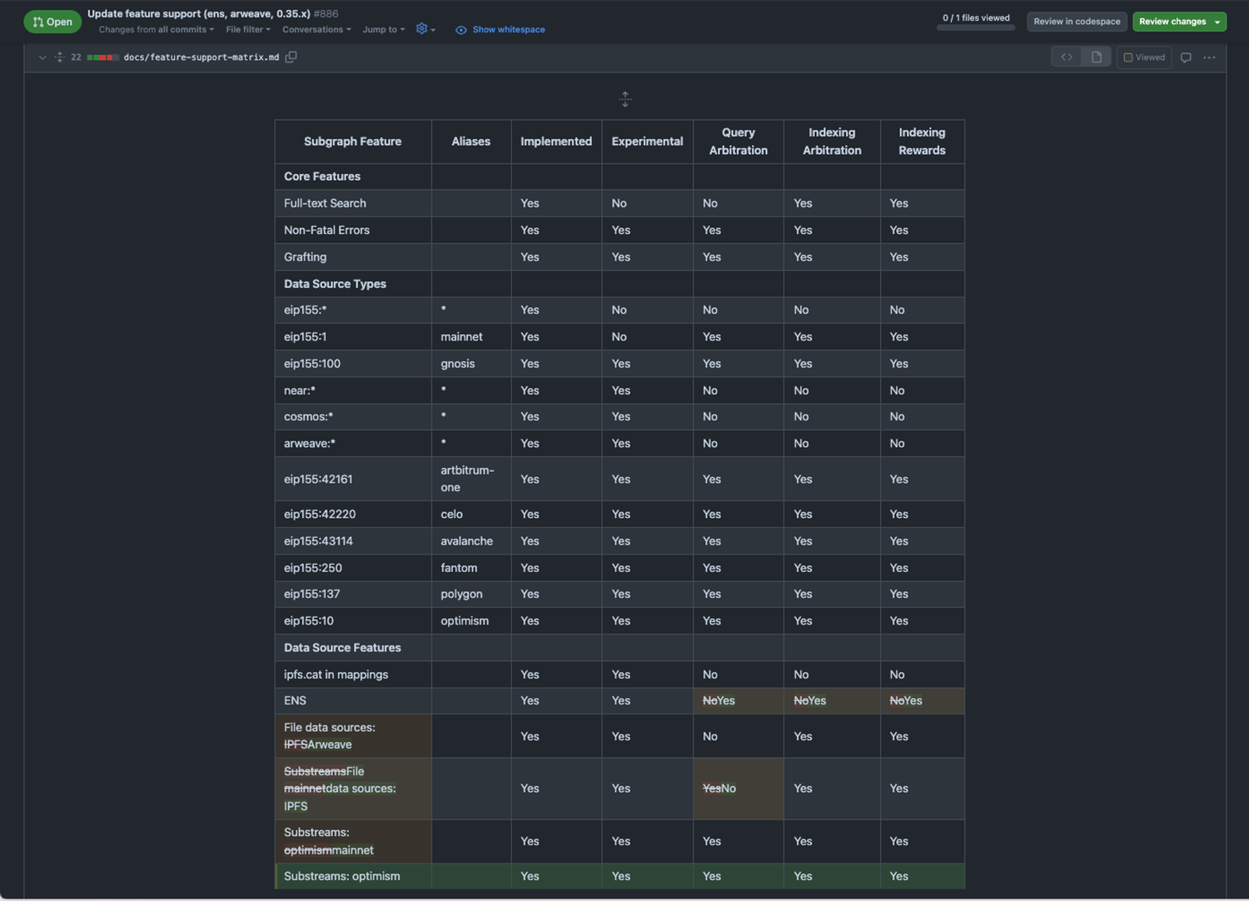This screenshot has width=1249, height=901.
Task: Mark file as Viewed
Action: pyautogui.click(x=1144, y=57)
